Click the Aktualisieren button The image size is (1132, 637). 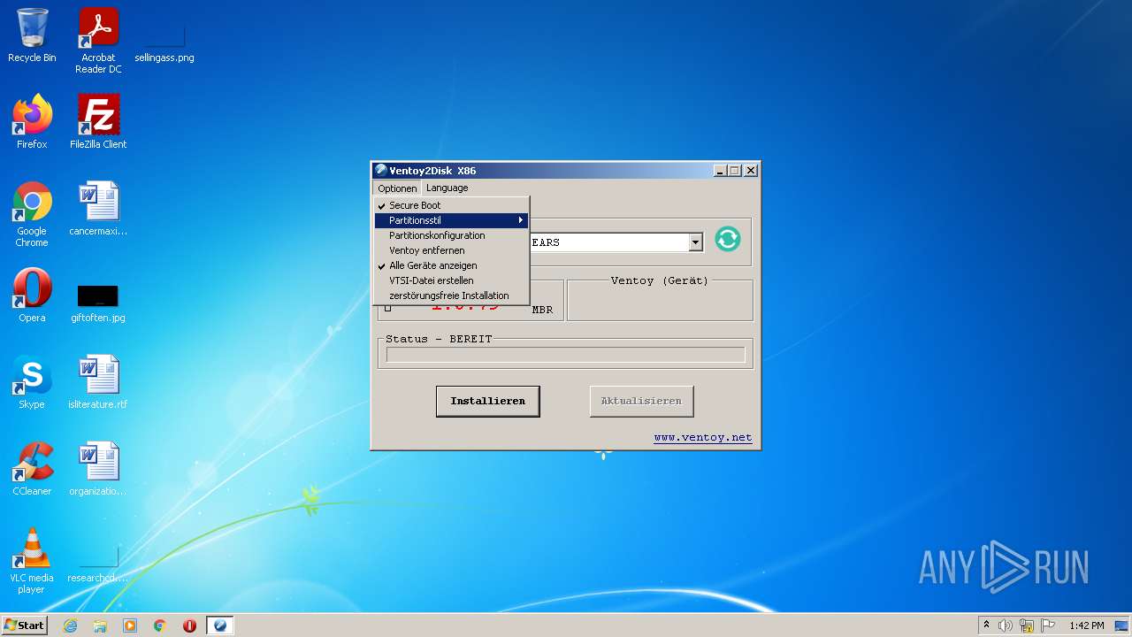tap(641, 401)
